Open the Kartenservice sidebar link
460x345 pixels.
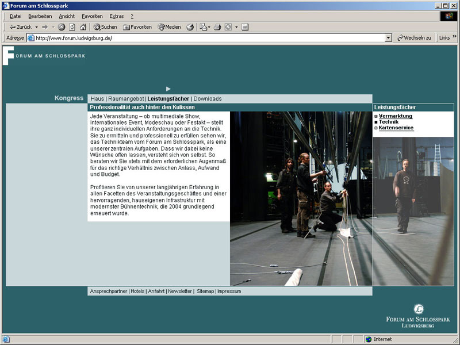[x=396, y=128]
